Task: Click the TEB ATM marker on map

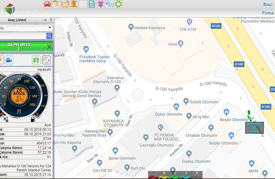Action: [x=189, y=22]
